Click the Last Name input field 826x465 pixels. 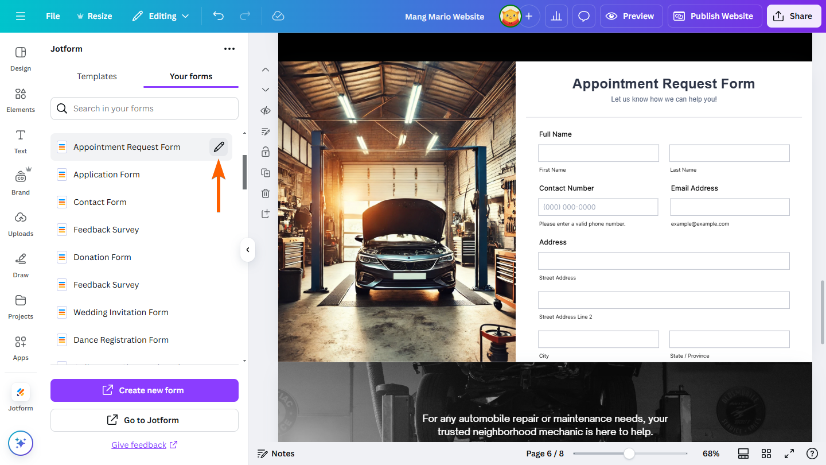pos(730,153)
